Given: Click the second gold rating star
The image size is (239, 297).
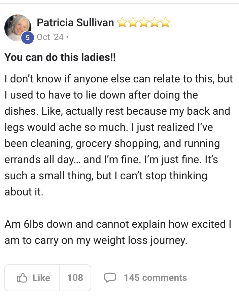Looking at the screenshot, I should pyautogui.click(x=133, y=22).
